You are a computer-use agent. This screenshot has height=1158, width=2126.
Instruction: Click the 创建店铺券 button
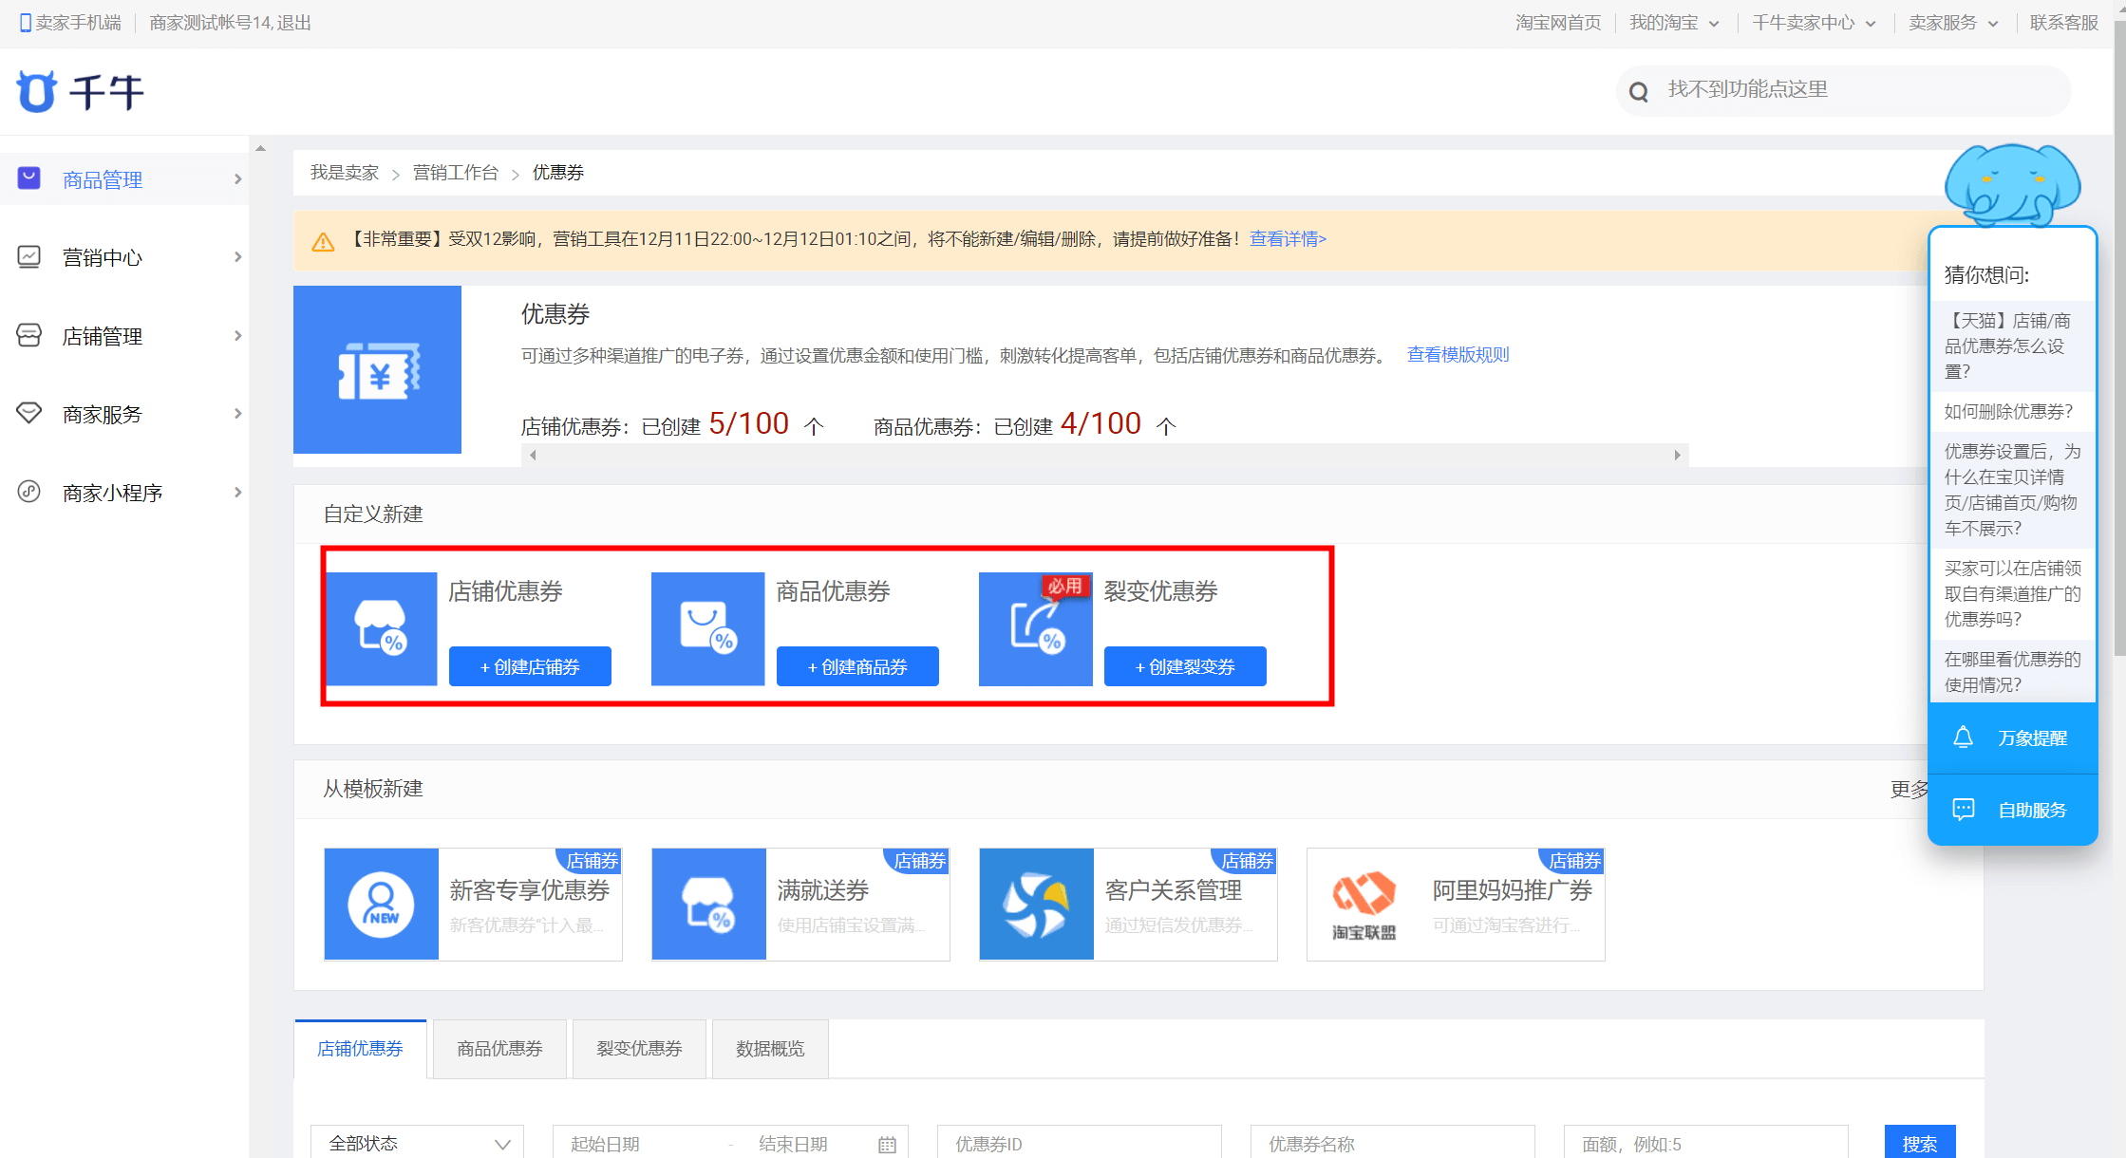(530, 666)
